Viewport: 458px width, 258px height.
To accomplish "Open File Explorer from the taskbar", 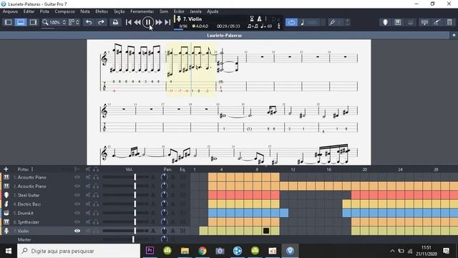I will (185, 251).
